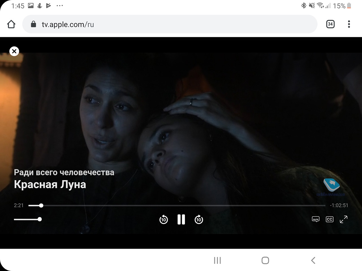Tap the status bar clock 1:45
Viewport: 362px width, 271px height.
18,6
